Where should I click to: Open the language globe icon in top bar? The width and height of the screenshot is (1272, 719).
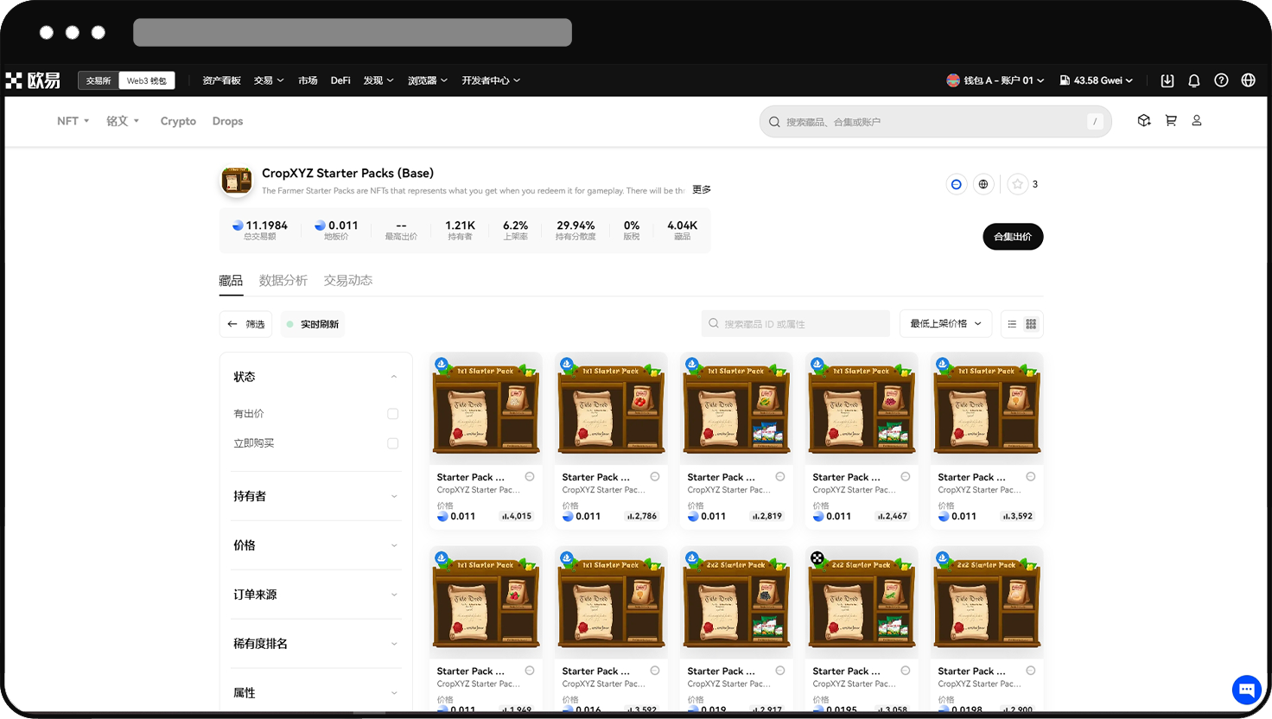click(x=1248, y=80)
